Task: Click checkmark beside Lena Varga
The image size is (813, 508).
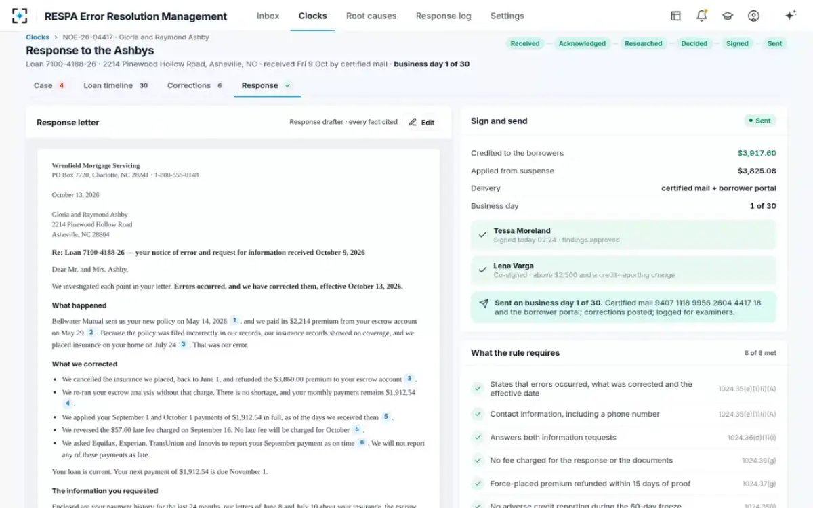Action: (x=482, y=270)
